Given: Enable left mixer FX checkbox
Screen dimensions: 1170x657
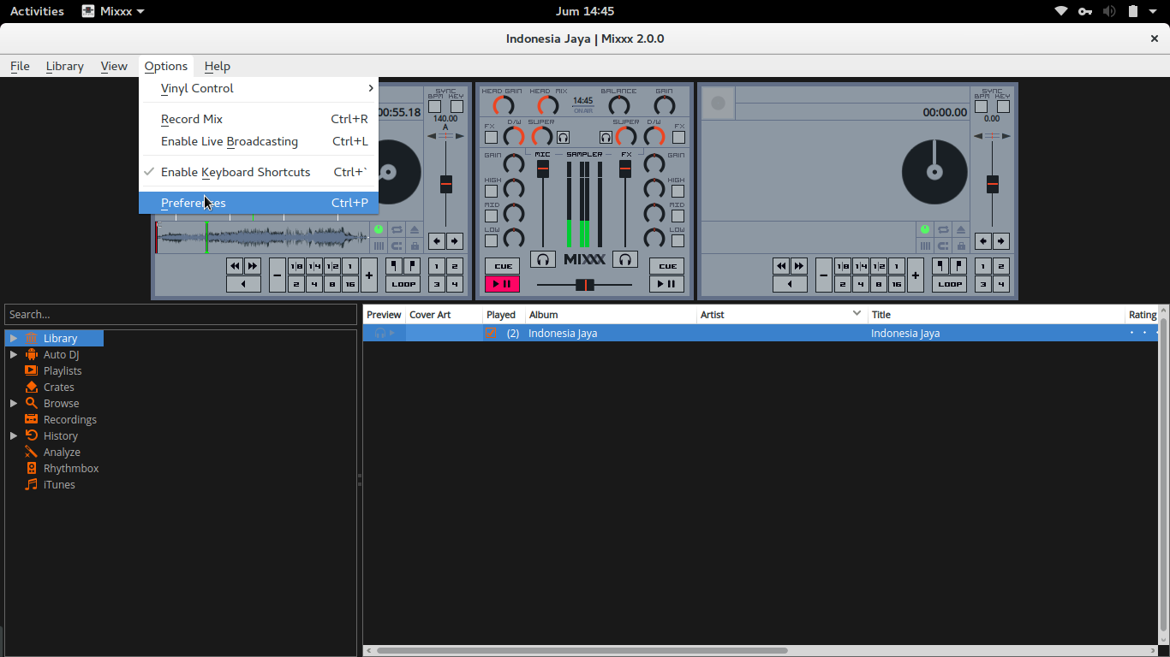Looking at the screenshot, I should pyautogui.click(x=491, y=137).
